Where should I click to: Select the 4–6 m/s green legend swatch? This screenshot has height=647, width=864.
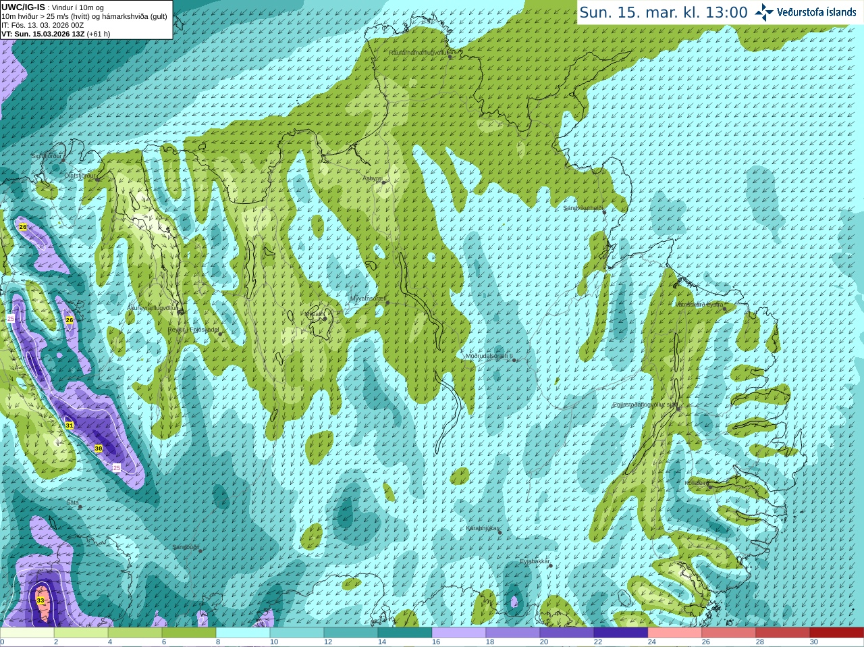[135, 633]
